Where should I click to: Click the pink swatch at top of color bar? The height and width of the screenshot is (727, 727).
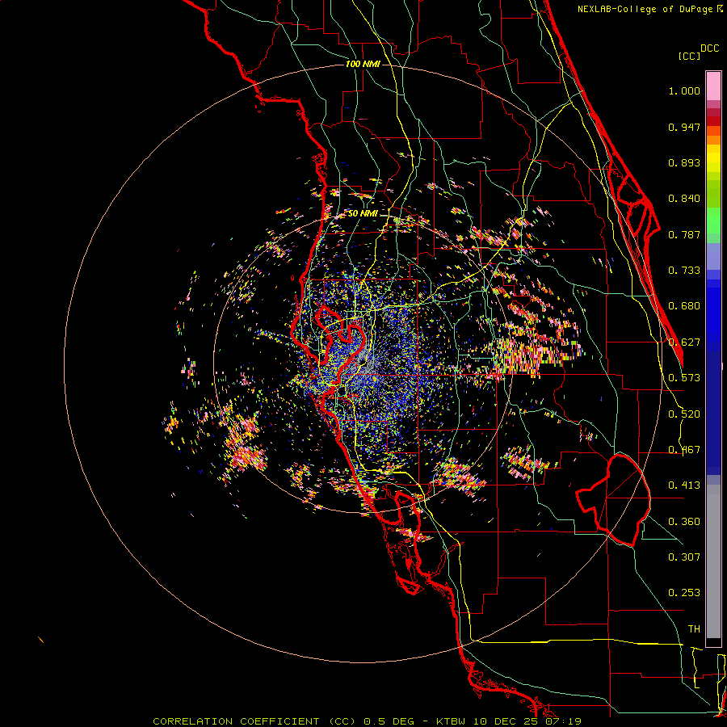click(x=713, y=86)
